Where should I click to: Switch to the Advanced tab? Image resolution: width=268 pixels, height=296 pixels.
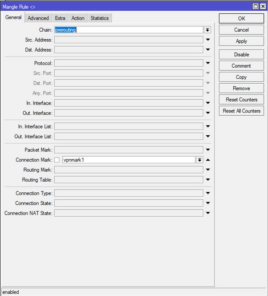[38, 18]
